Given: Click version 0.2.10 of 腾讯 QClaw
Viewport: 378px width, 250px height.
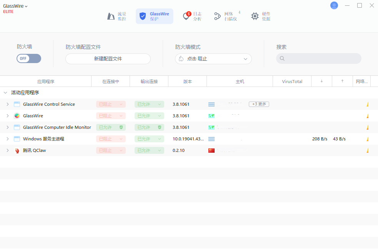Looking at the screenshot, I should pos(179,150).
